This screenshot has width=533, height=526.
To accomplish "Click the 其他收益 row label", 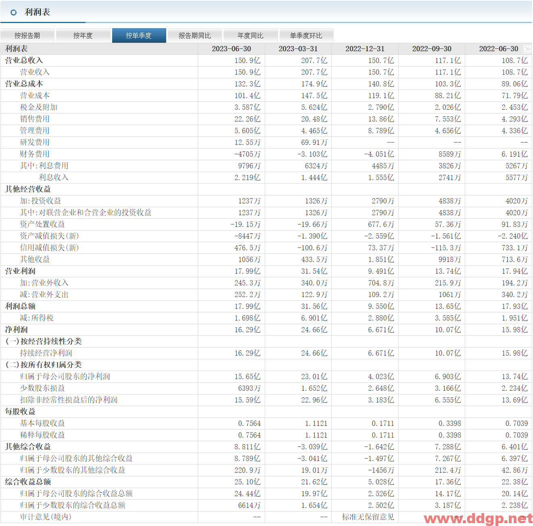I will click(35, 260).
